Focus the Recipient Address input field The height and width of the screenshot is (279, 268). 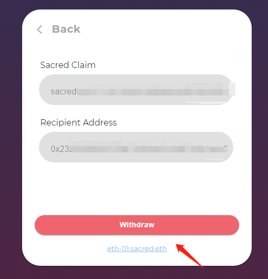tap(136, 147)
